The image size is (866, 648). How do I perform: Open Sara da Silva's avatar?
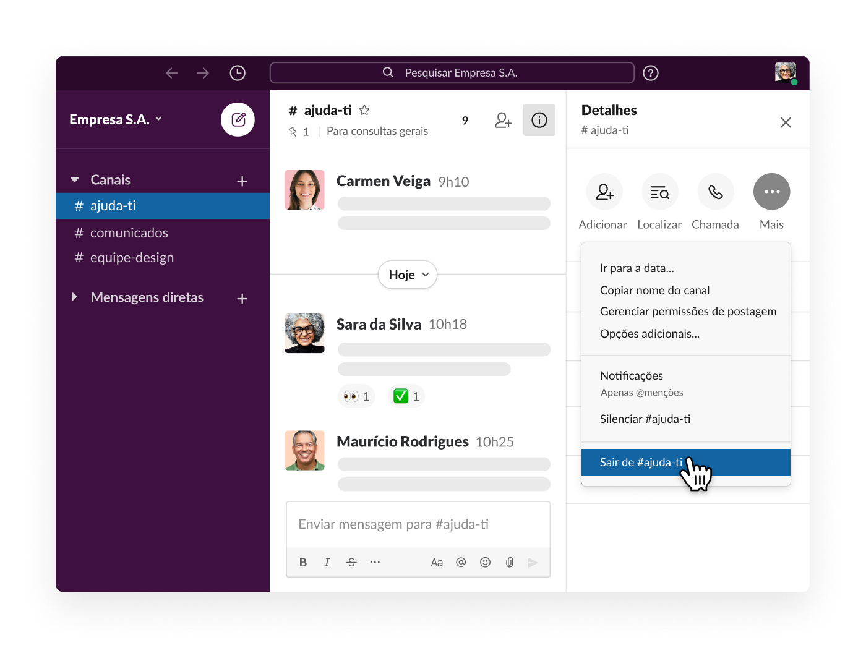(304, 333)
